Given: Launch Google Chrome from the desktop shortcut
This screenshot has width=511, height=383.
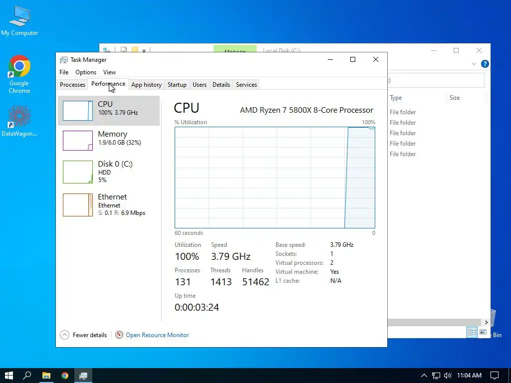Looking at the screenshot, I should pyautogui.click(x=19, y=74).
